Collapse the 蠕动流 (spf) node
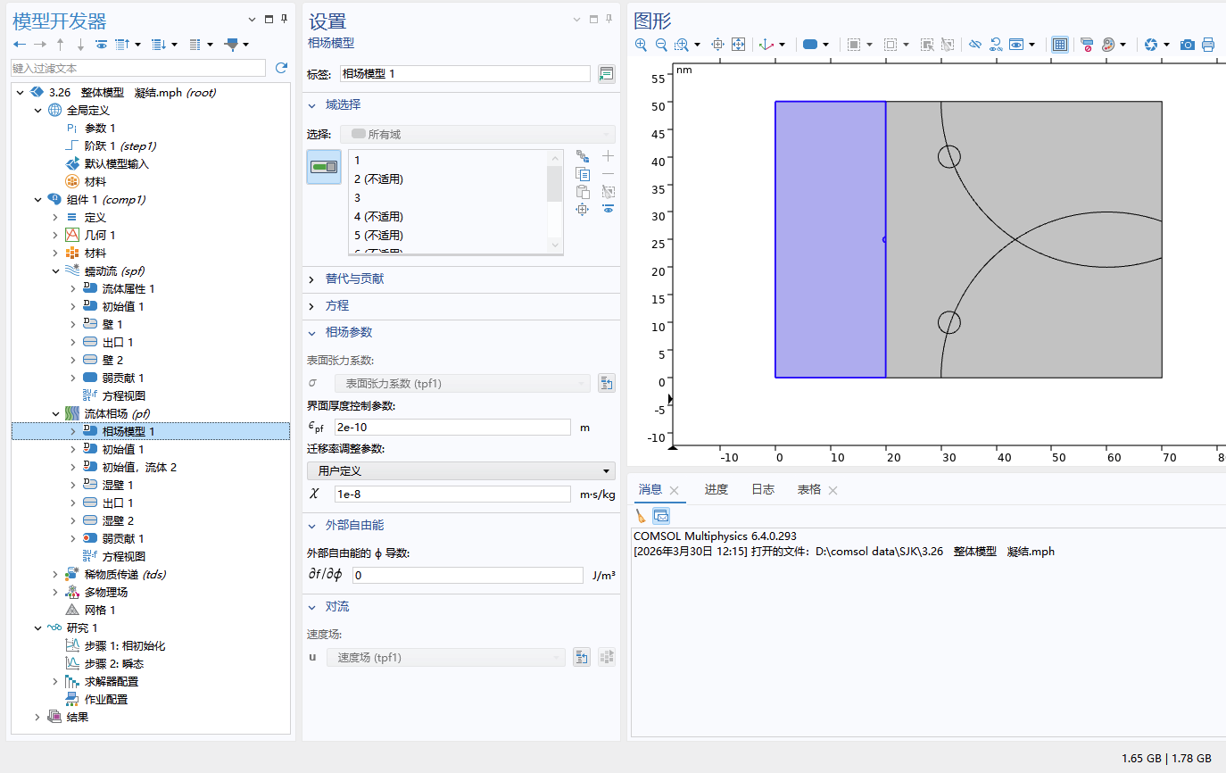Image resolution: width=1226 pixels, height=773 pixels. (x=55, y=270)
